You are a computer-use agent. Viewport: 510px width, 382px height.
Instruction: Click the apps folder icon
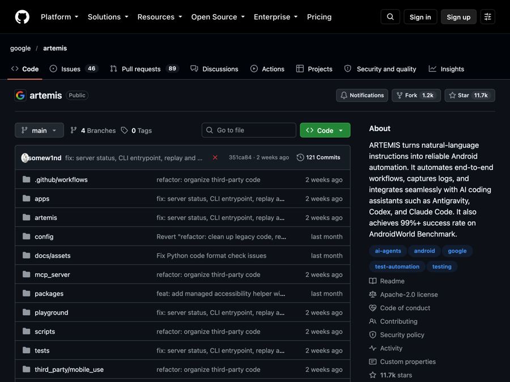(26, 198)
